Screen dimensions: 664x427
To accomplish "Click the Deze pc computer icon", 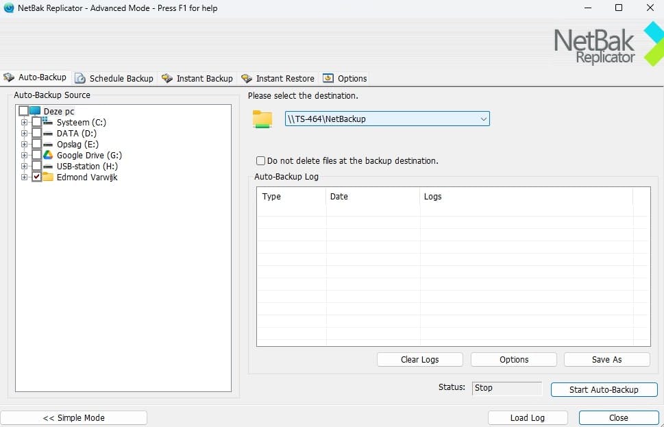I will (35, 111).
